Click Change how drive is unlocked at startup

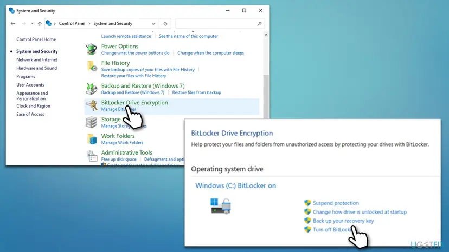[360, 212]
